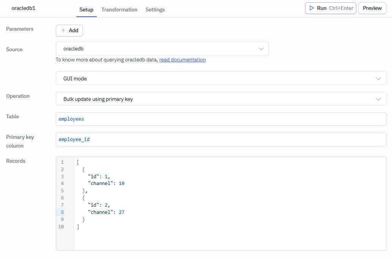
Task: Expand the GUI mode chevron arrow
Action: (378, 78)
